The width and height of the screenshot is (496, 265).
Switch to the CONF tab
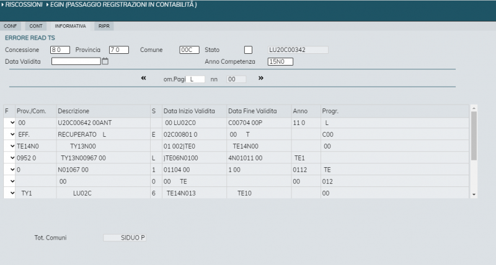tap(11, 26)
